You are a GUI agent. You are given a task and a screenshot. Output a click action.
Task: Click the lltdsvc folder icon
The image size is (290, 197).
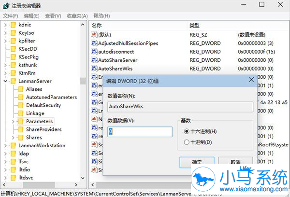(x=13, y=178)
